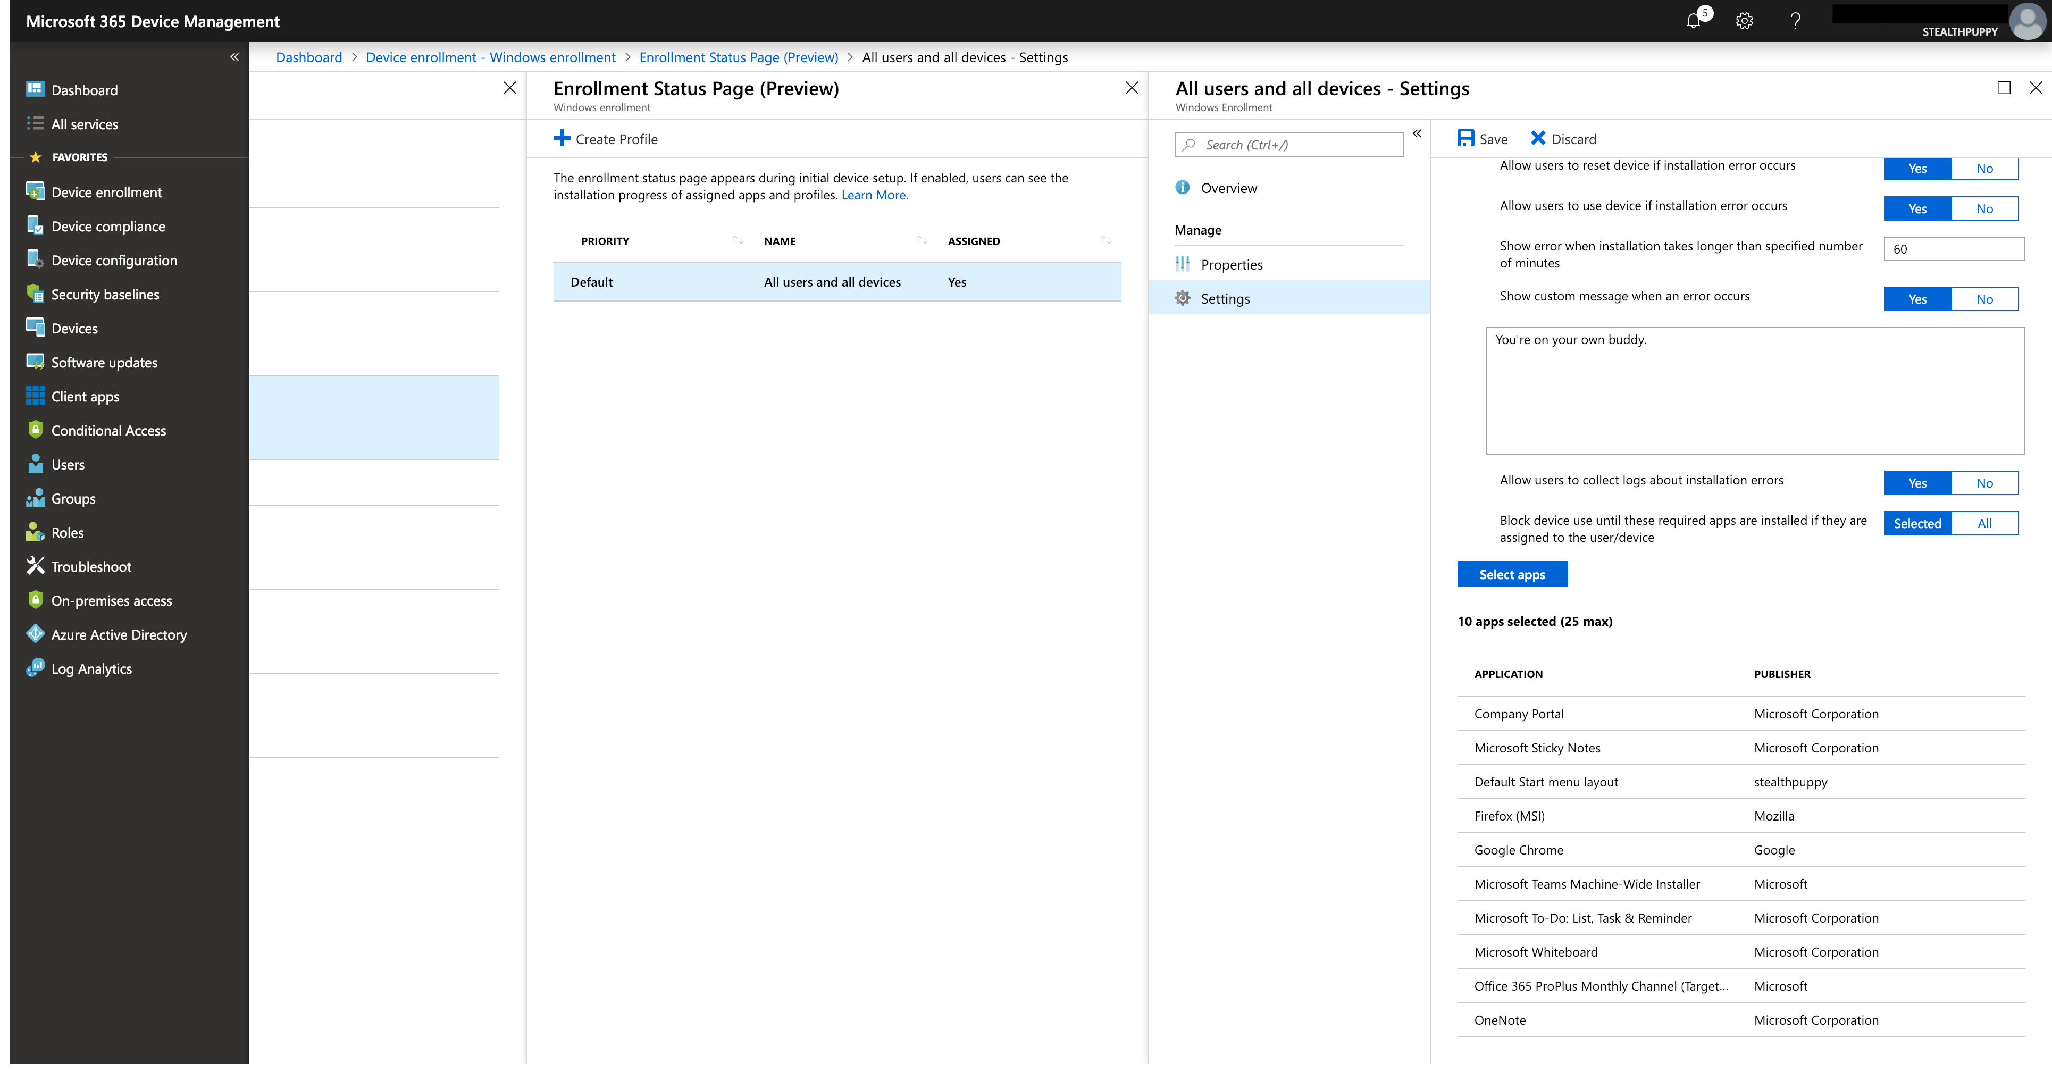Click Select apps button to add apps
2052x1080 pixels.
1511,574
